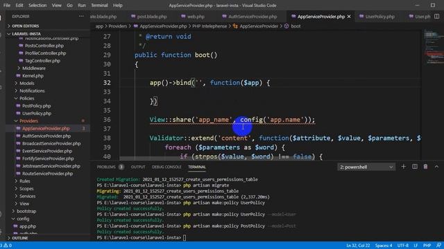The image size is (444, 249).
Task: Open the Terminal menu
Action: 99,6
